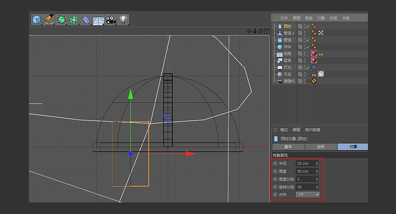Switch to the 基本 tab
Viewport: 396px width, 214px height.
pyautogui.click(x=289, y=147)
